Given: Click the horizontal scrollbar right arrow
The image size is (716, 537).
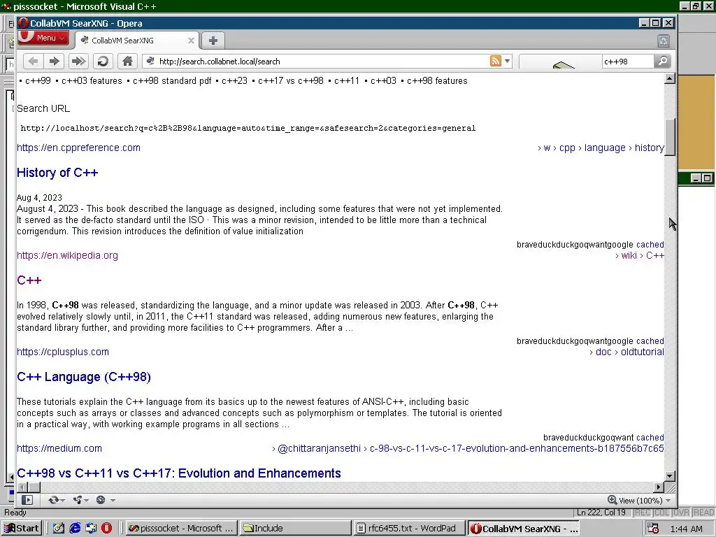Looking at the screenshot, I should point(659,487).
